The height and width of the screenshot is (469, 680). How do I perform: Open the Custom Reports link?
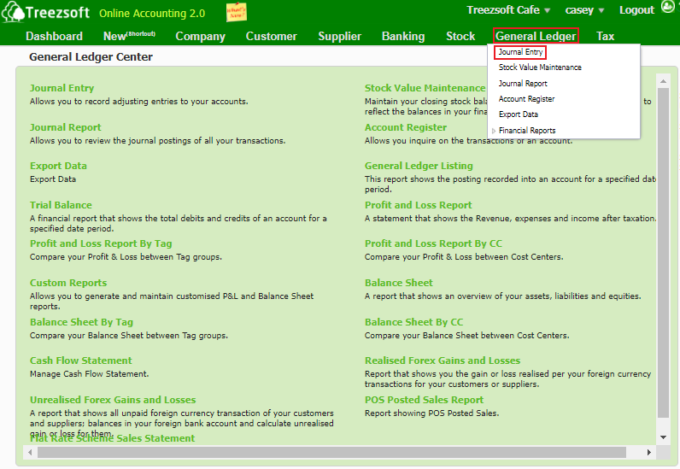(x=68, y=283)
